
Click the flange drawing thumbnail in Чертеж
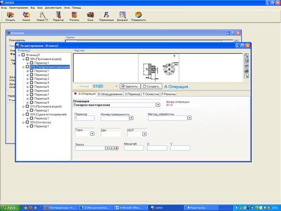point(159,68)
